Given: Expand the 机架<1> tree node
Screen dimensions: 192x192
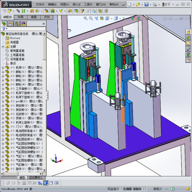Looking at the screenshot, I should click(3, 68).
